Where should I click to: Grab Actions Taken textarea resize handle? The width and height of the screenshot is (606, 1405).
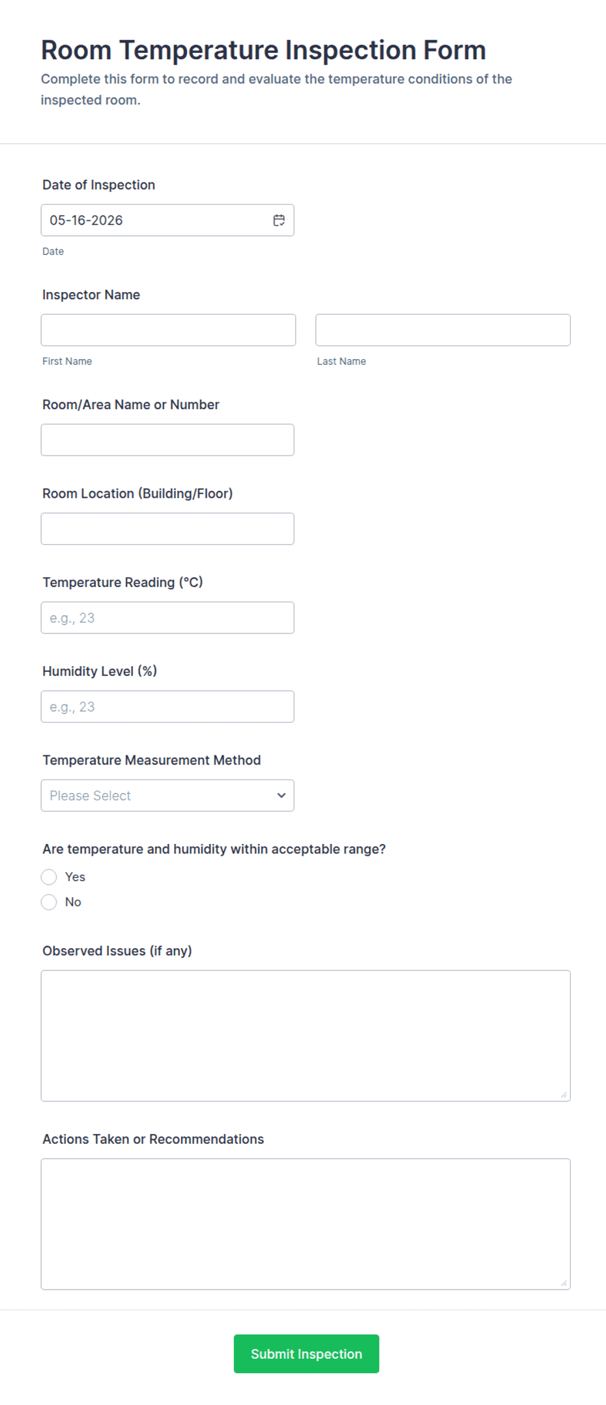coord(564,1283)
